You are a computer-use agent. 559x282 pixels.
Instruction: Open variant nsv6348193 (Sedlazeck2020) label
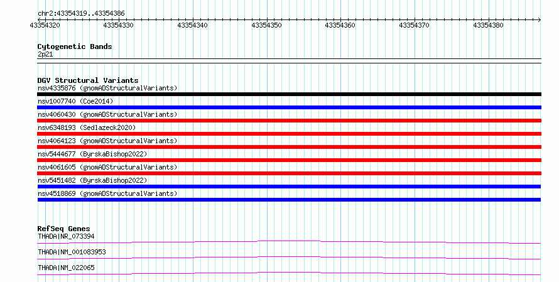click(87, 127)
